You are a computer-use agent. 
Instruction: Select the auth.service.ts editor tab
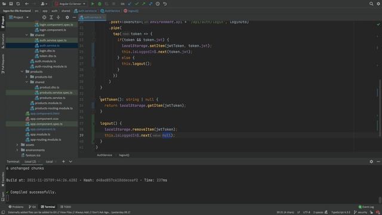click(x=92, y=17)
